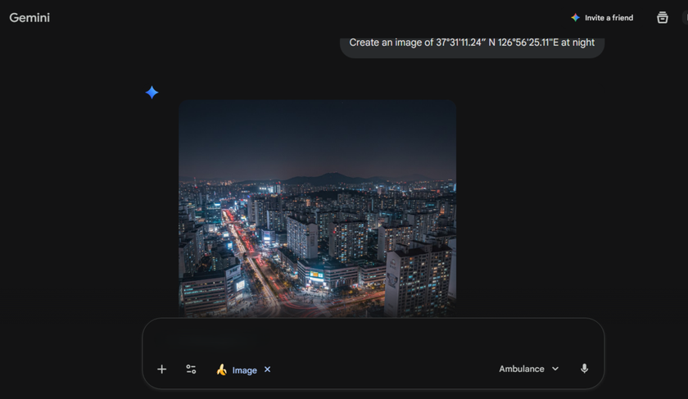Click the plus add-files icon
The height and width of the screenshot is (399, 688).
pyautogui.click(x=162, y=370)
